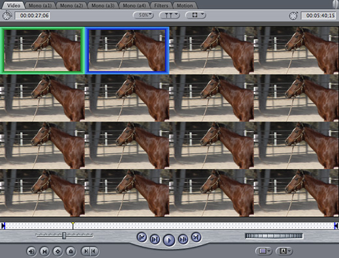The width and height of the screenshot is (339, 258).
Task: Click Go to Previous Edit transport button
Action: pyautogui.click(x=142, y=237)
